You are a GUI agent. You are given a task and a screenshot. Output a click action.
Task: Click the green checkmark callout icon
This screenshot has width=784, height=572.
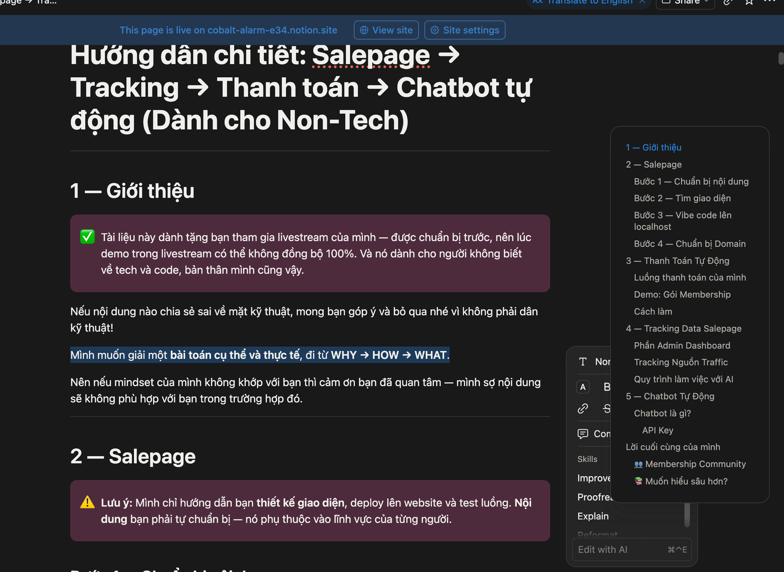87,237
